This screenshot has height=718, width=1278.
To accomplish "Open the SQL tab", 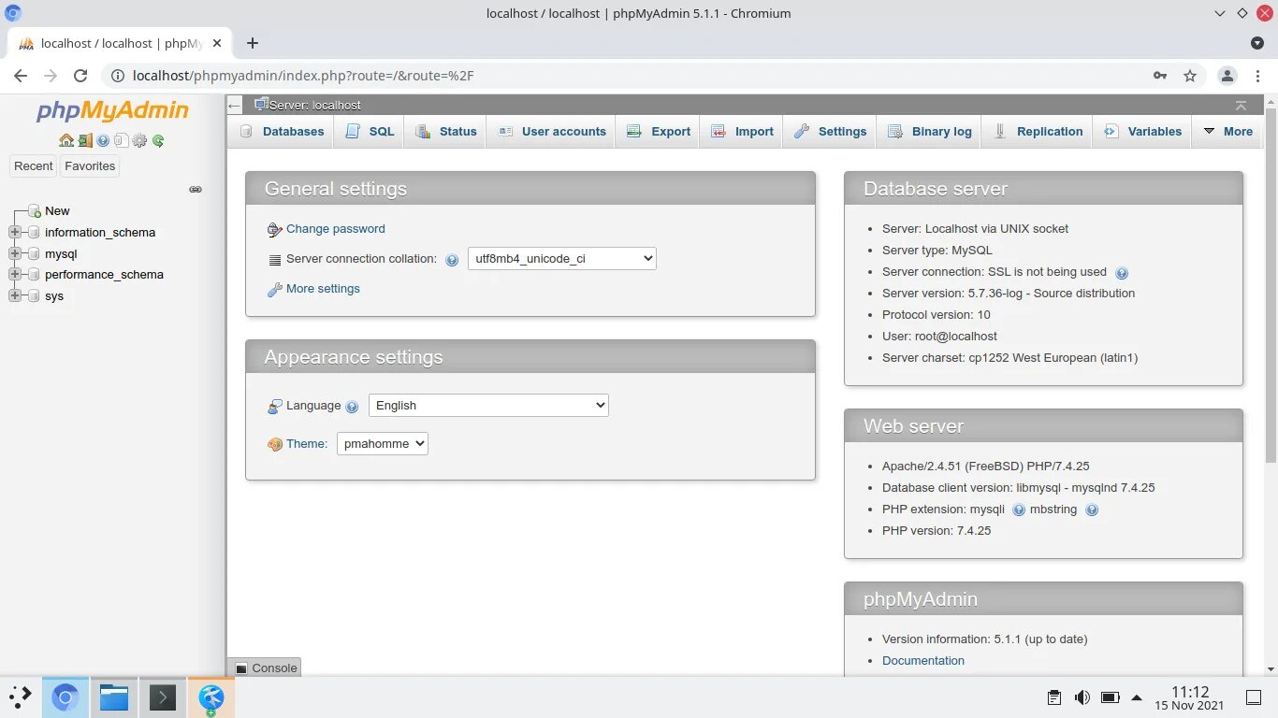I will (370, 132).
